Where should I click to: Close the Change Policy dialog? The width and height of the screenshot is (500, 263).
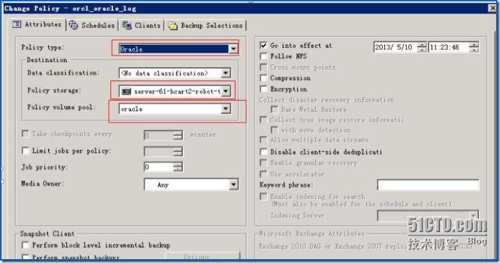[493, 8]
